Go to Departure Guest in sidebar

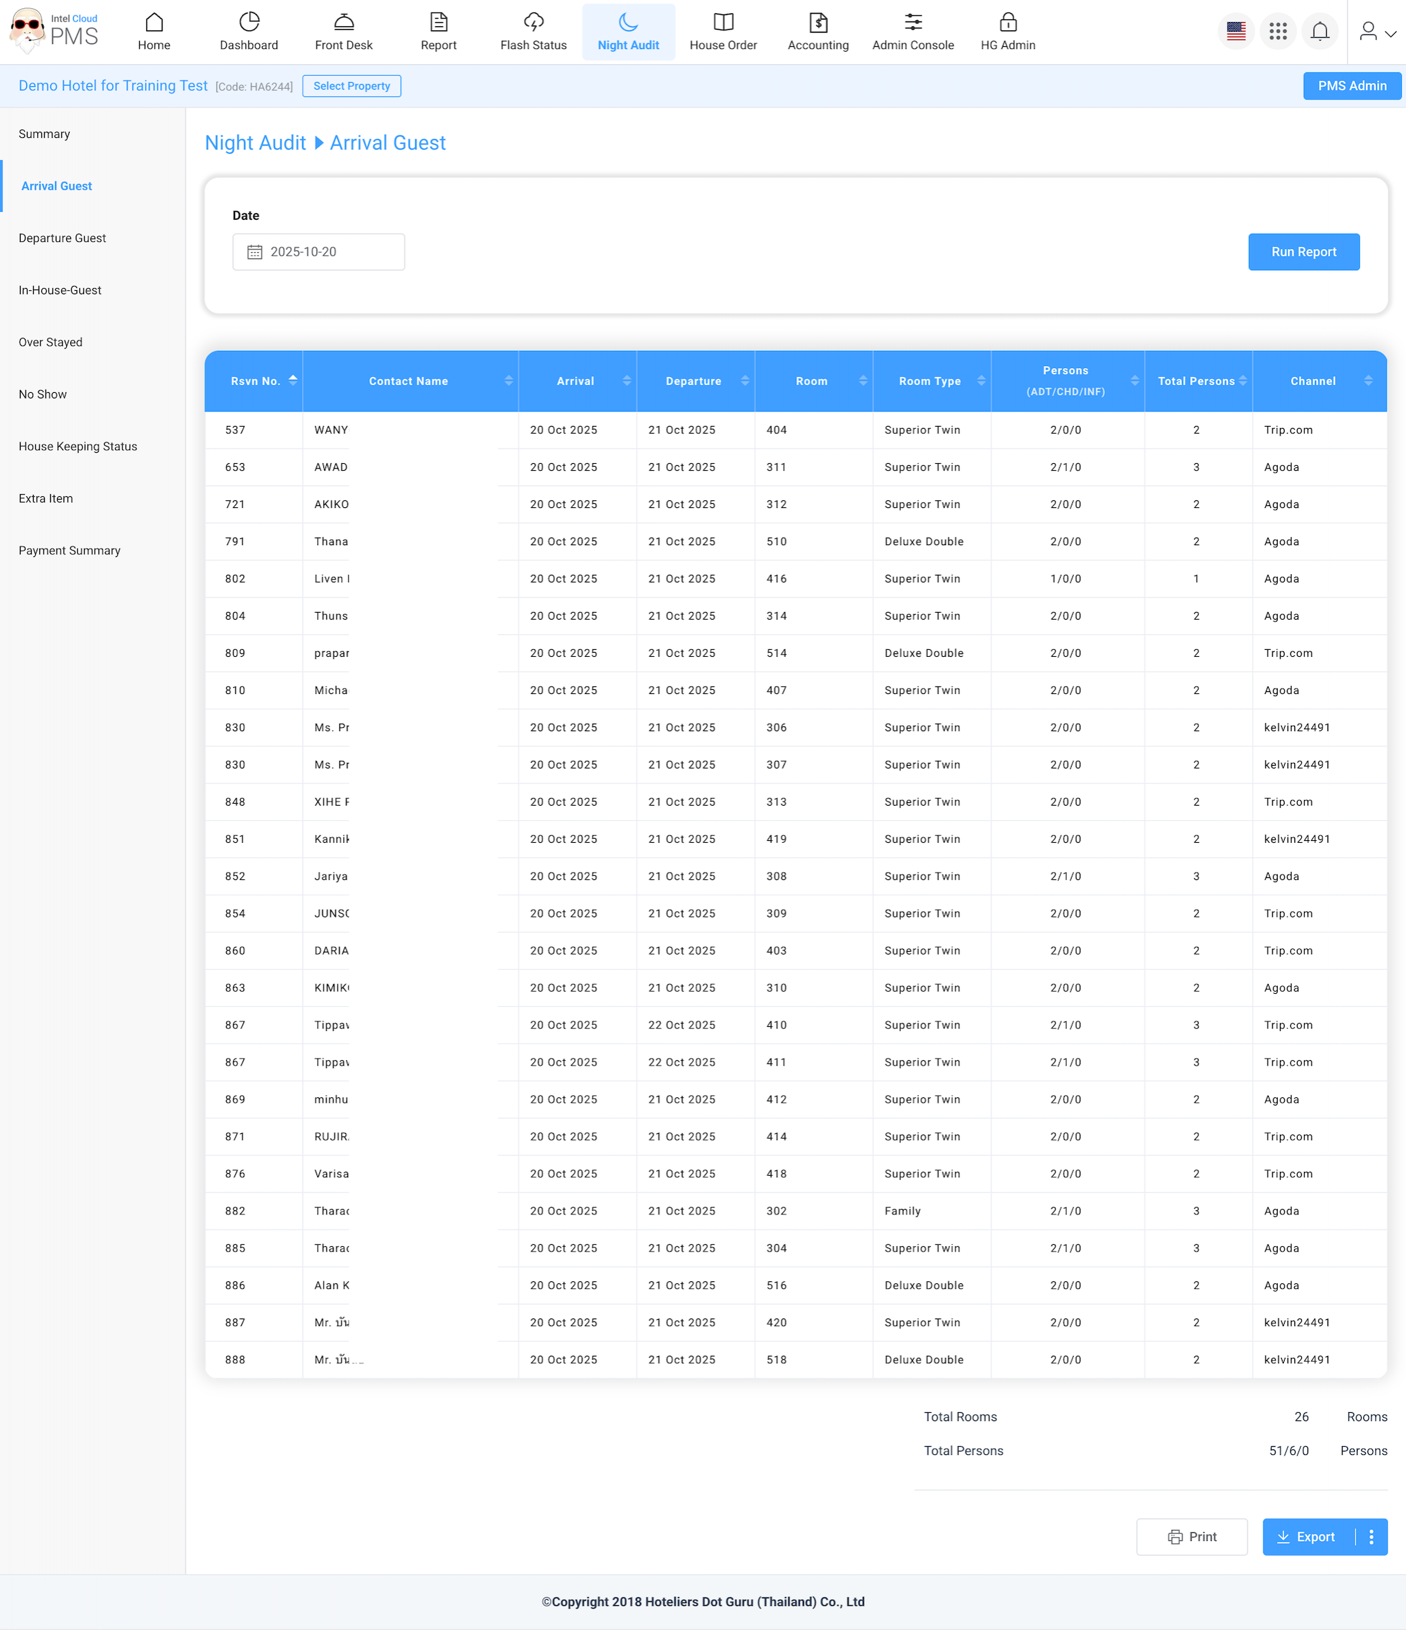pyautogui.click(x=62, y=238)
